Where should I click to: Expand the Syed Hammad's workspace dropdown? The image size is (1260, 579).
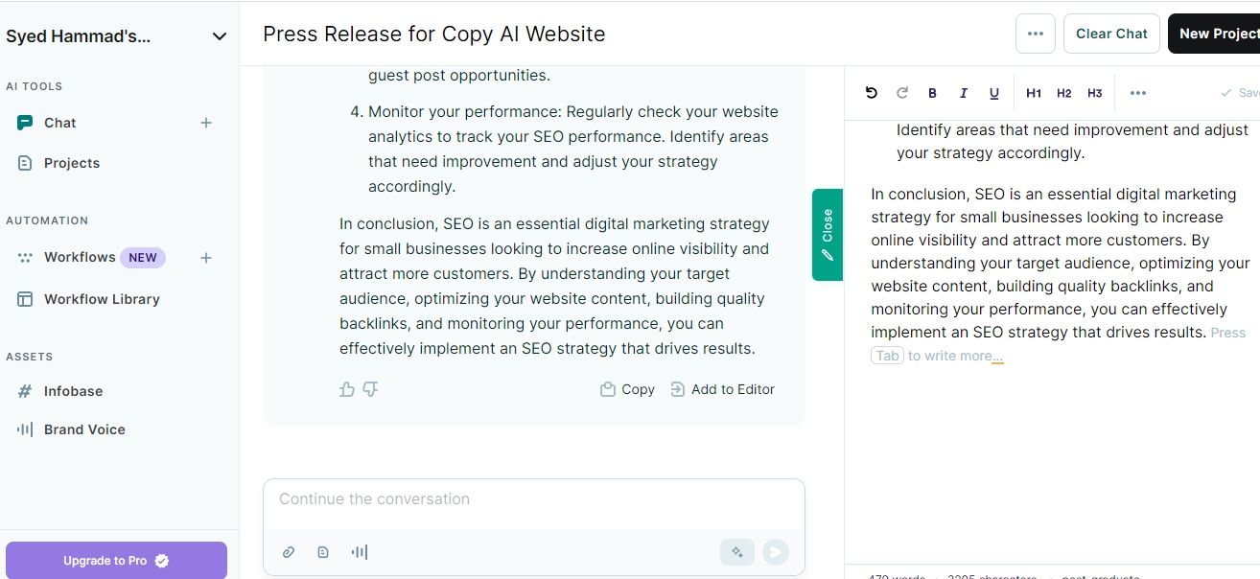click(x=219, y=36)
